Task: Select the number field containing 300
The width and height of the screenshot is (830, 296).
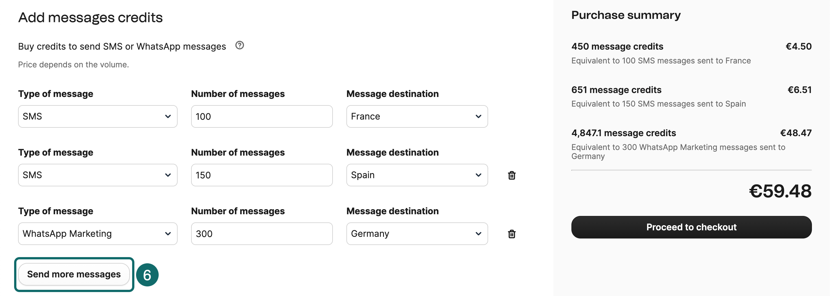Action: [261, 234]
